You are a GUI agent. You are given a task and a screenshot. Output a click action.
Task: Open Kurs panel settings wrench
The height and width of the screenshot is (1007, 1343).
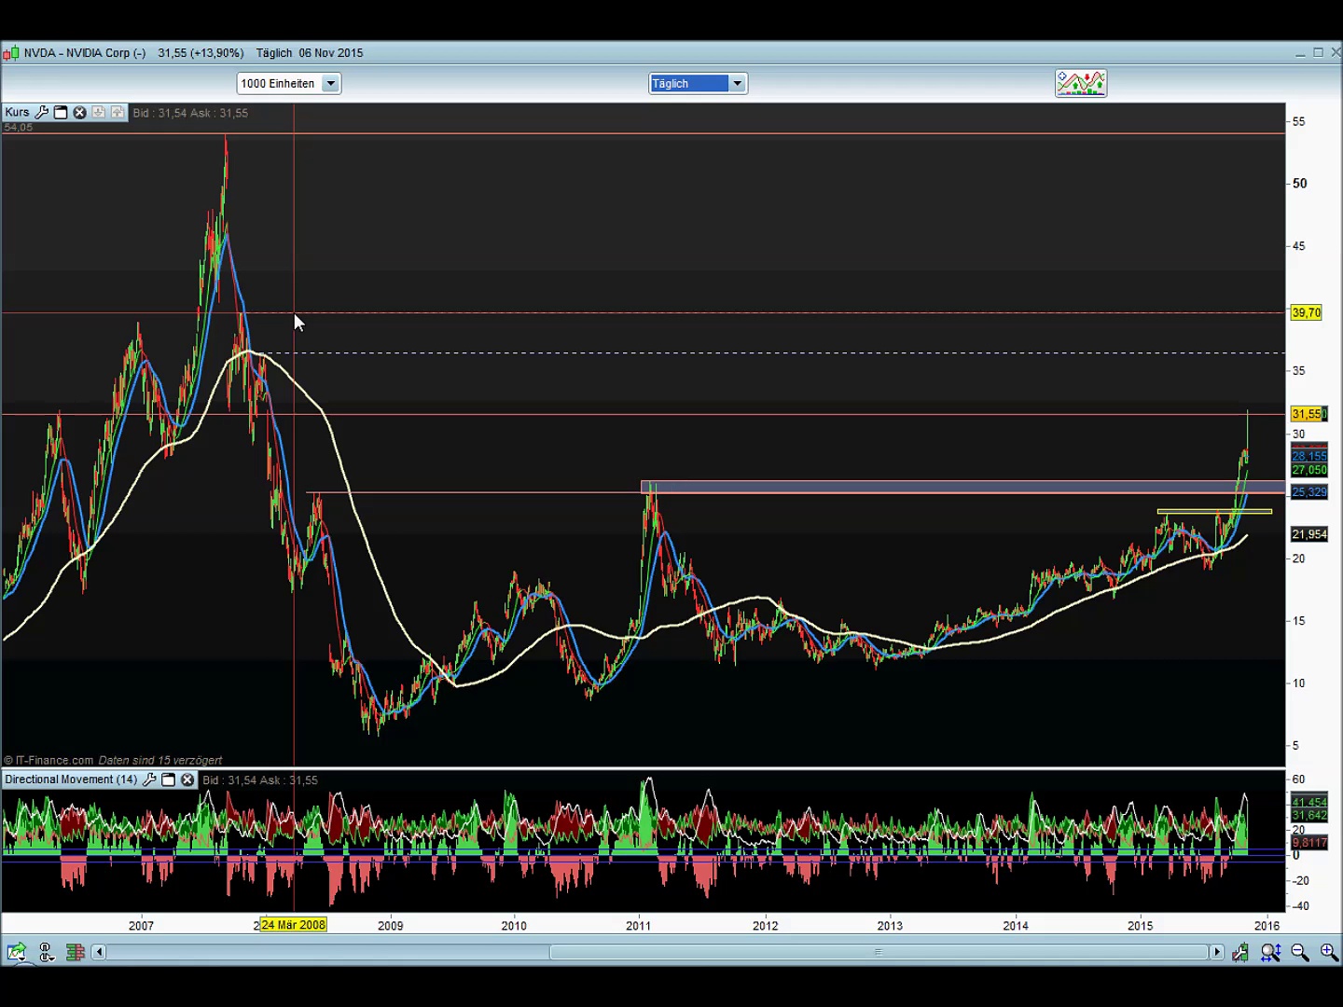click(42, 113)
